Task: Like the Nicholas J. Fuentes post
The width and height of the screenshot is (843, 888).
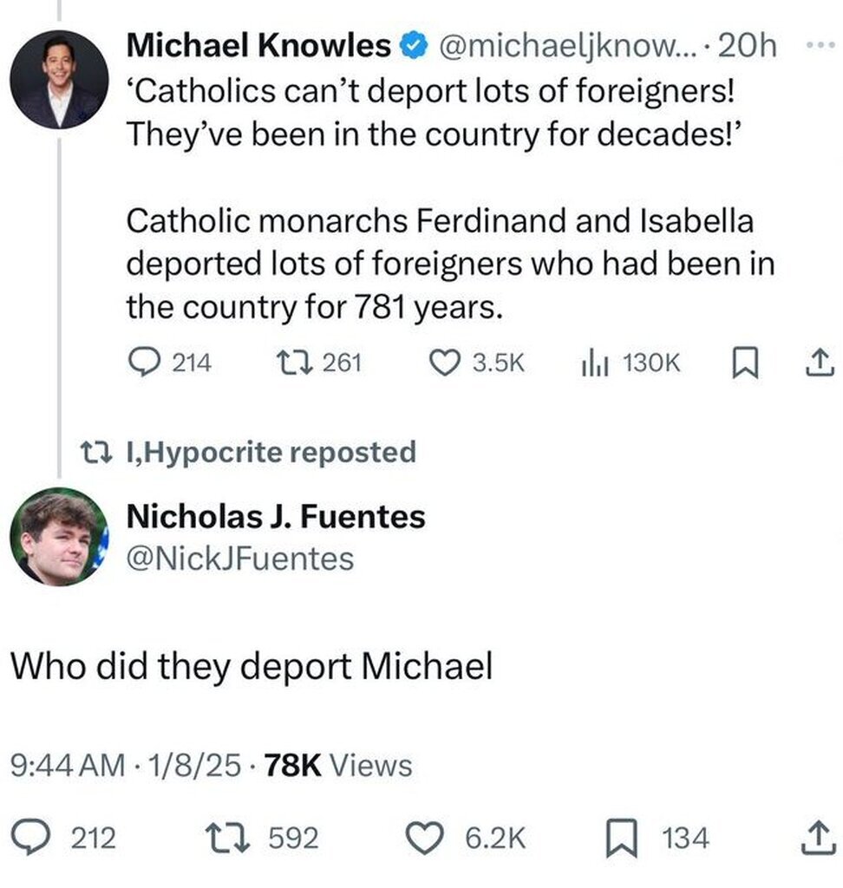Action: click(425, 838)
